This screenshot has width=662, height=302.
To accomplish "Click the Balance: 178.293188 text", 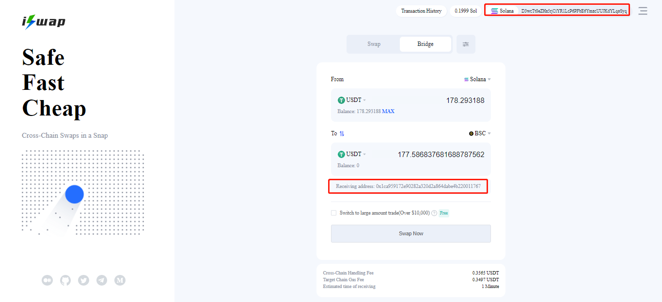I will pos(359,111).
